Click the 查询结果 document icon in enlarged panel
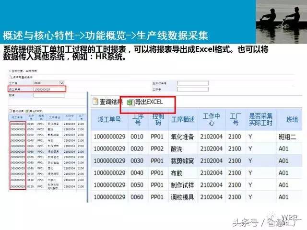307x230 pixels. point(94,102)
